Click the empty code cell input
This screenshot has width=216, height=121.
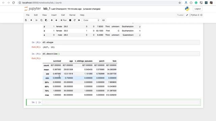121,102
